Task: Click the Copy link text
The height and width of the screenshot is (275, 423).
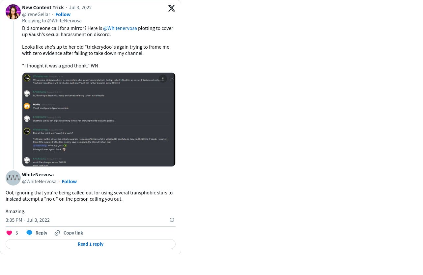Action: [73, 233]
